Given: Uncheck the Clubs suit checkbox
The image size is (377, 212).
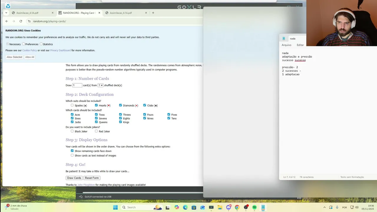Looking at the screenshot, I should pos(145,105).
